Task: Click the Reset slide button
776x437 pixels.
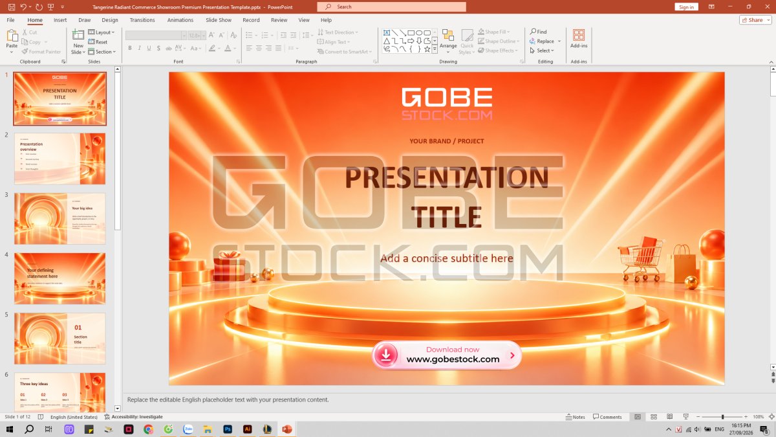Action: pos(98,42)
